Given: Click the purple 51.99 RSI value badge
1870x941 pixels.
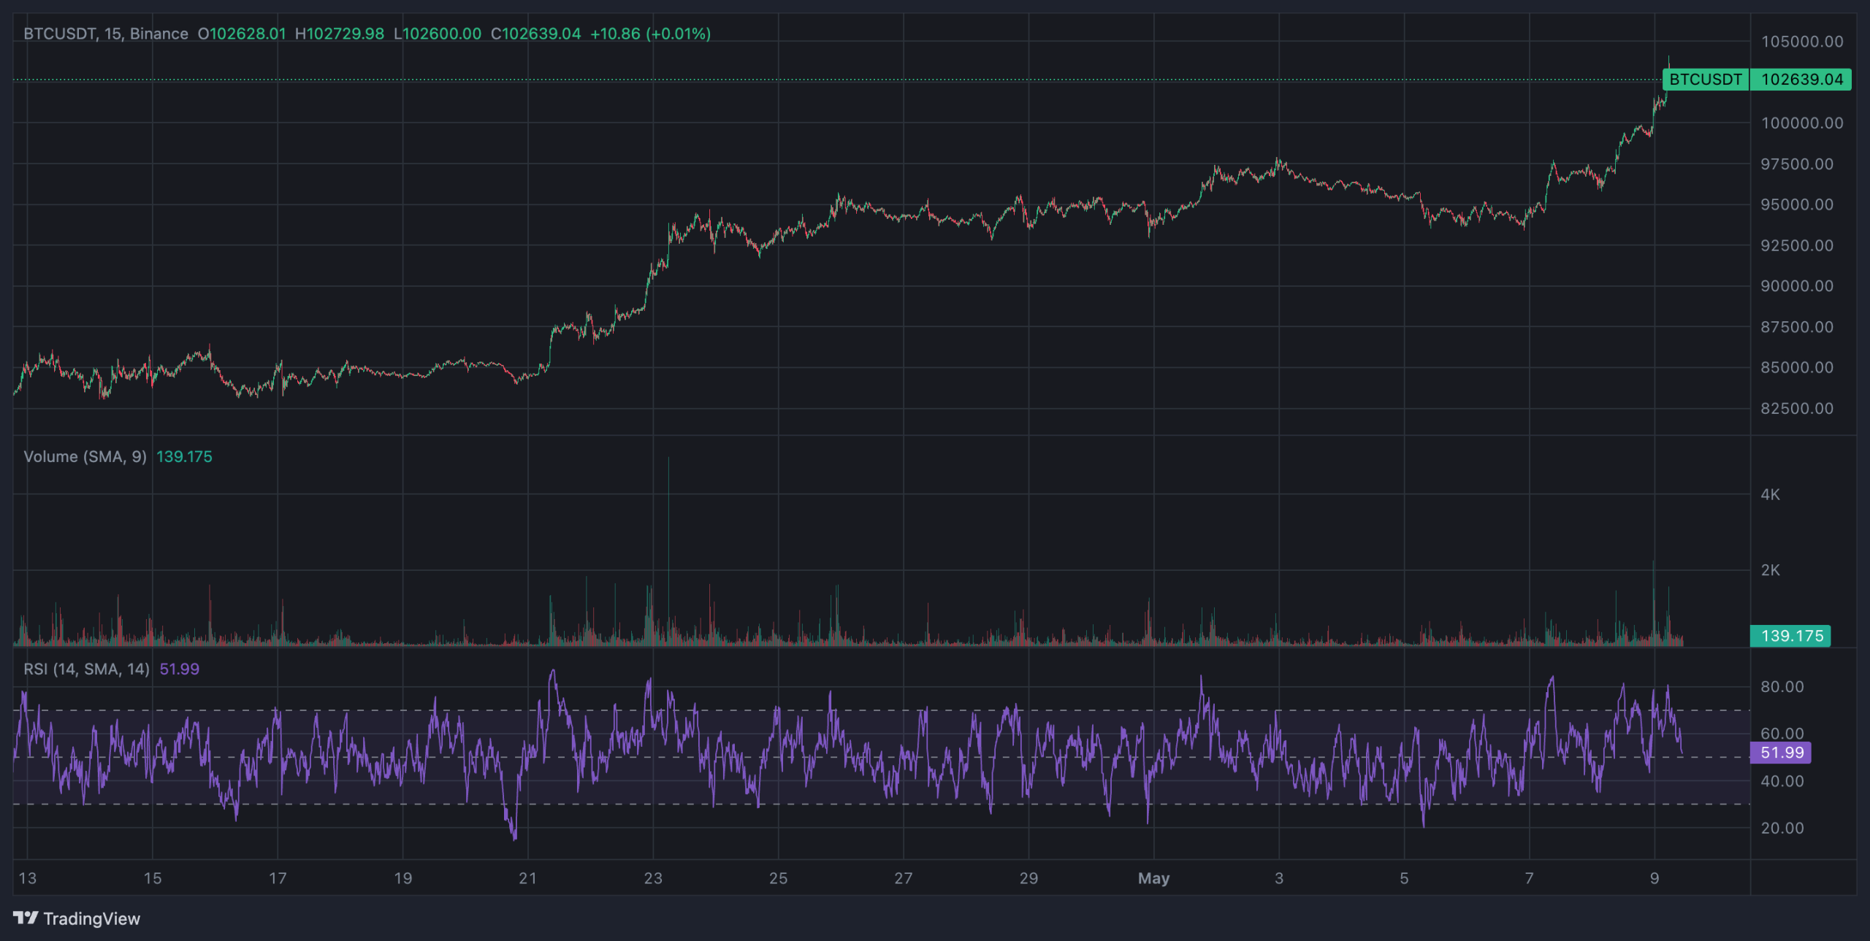Looking at the screenshot, I should tap(1780, 753).
